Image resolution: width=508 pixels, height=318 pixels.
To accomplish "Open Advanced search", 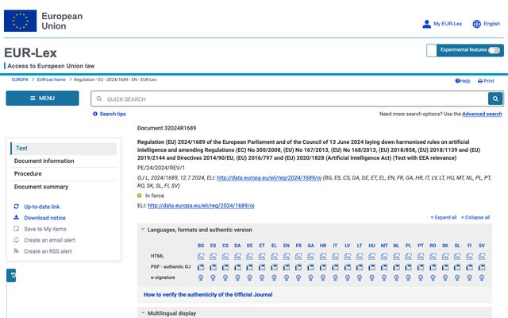I will (x=482, y=114).
